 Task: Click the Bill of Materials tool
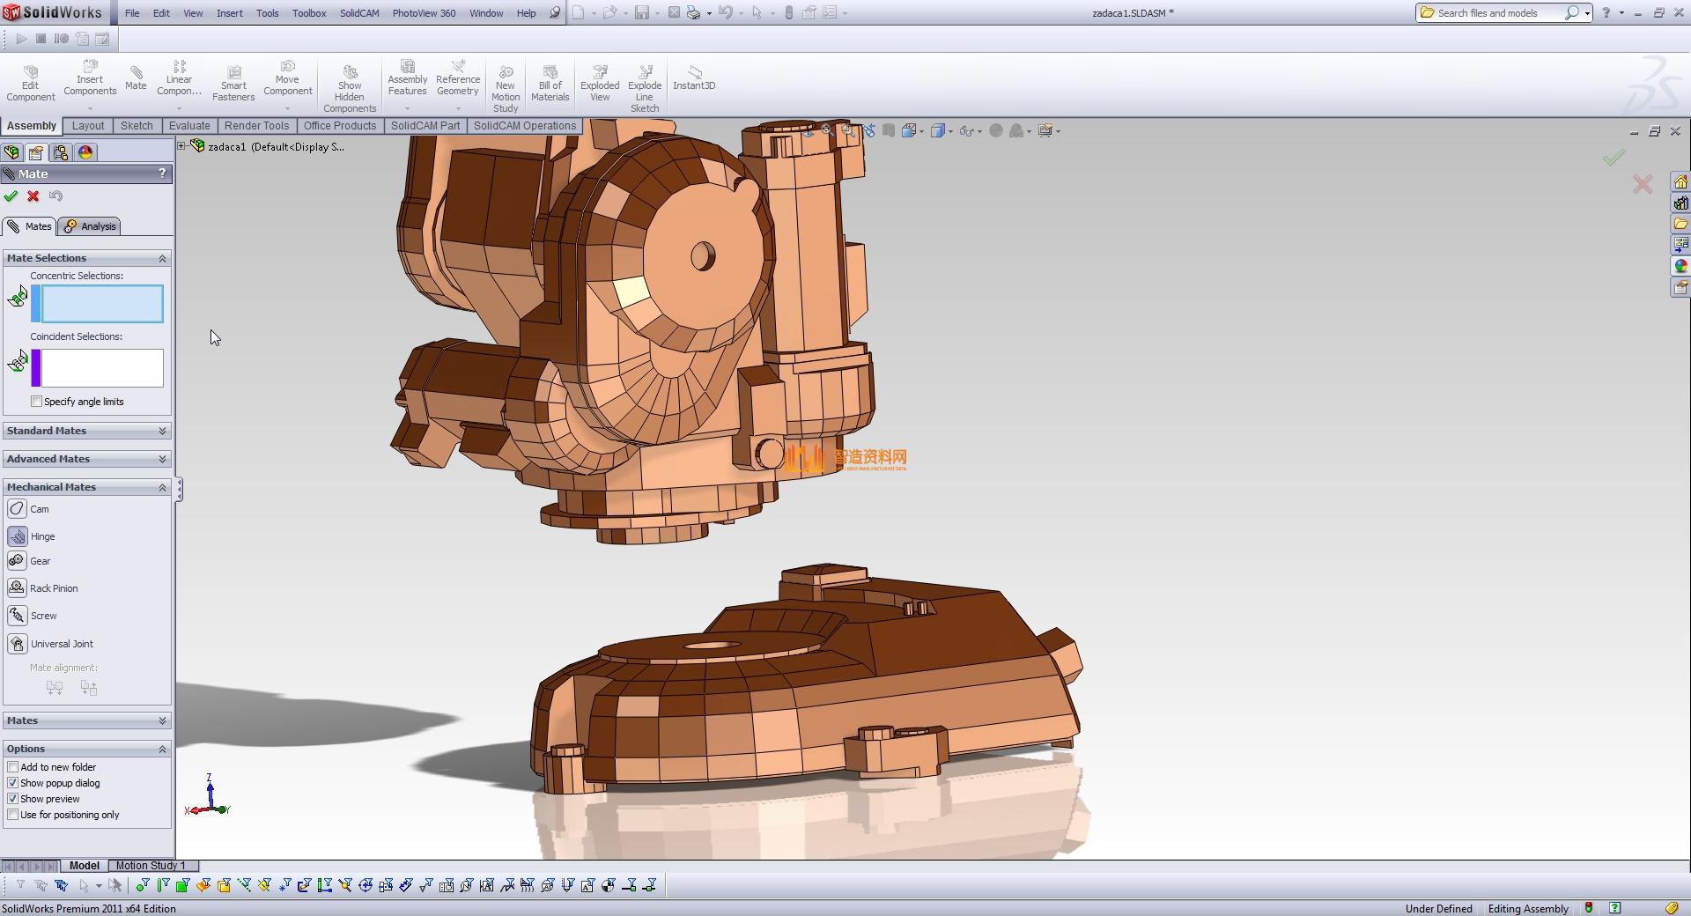coord(550,85)
